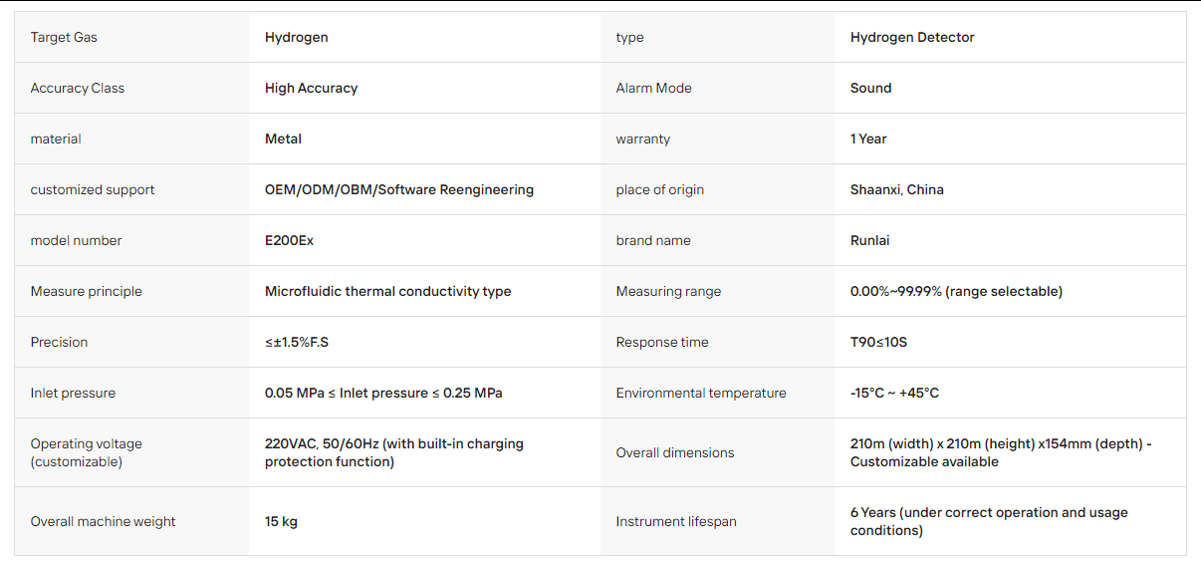
Task: Select 'OEM/ODM/OBM/Software Reengineering' value
Action: pyautogui.click(x=399, y=189)
